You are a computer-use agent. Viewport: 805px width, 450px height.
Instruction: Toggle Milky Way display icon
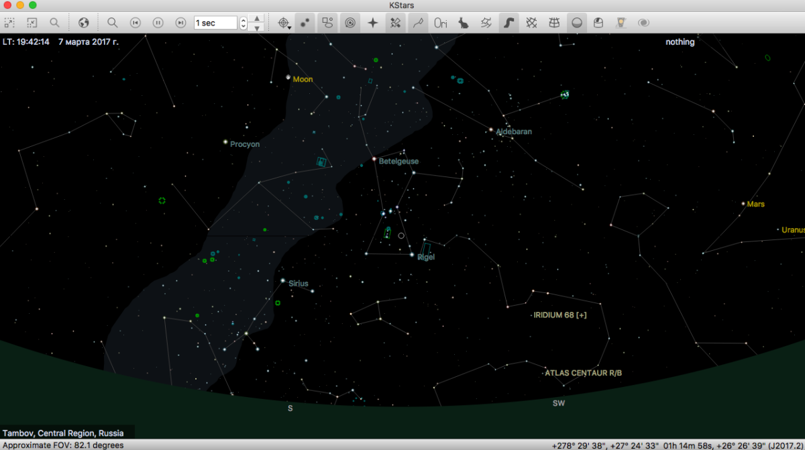click(508, 23)
